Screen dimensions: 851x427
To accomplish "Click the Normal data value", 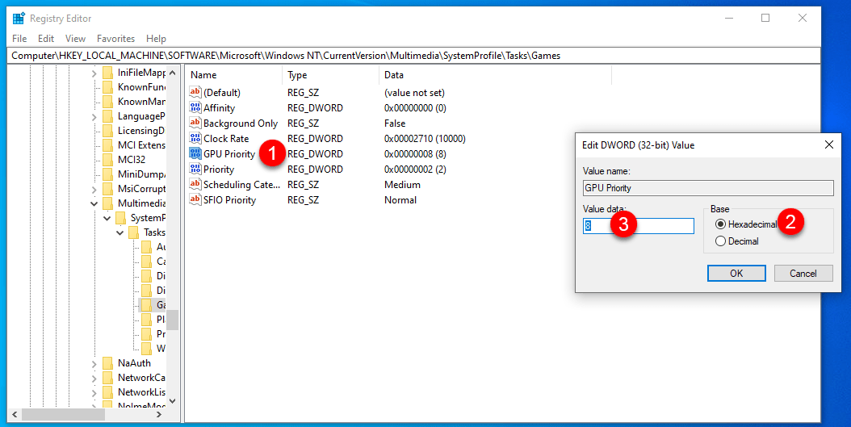I will [x=400, y=199].
